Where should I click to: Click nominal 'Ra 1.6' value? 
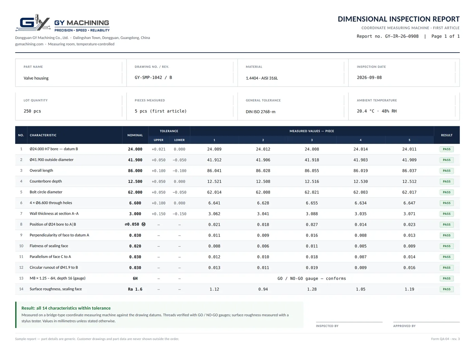tap(135, 289)
